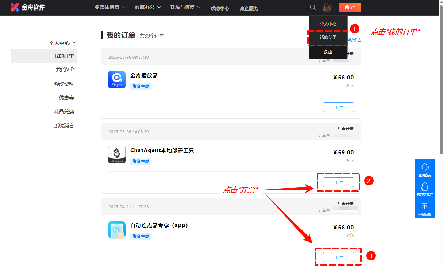The image size is (443, 268).
Task: Open the search magnifier icon
Action: point(313,7)
